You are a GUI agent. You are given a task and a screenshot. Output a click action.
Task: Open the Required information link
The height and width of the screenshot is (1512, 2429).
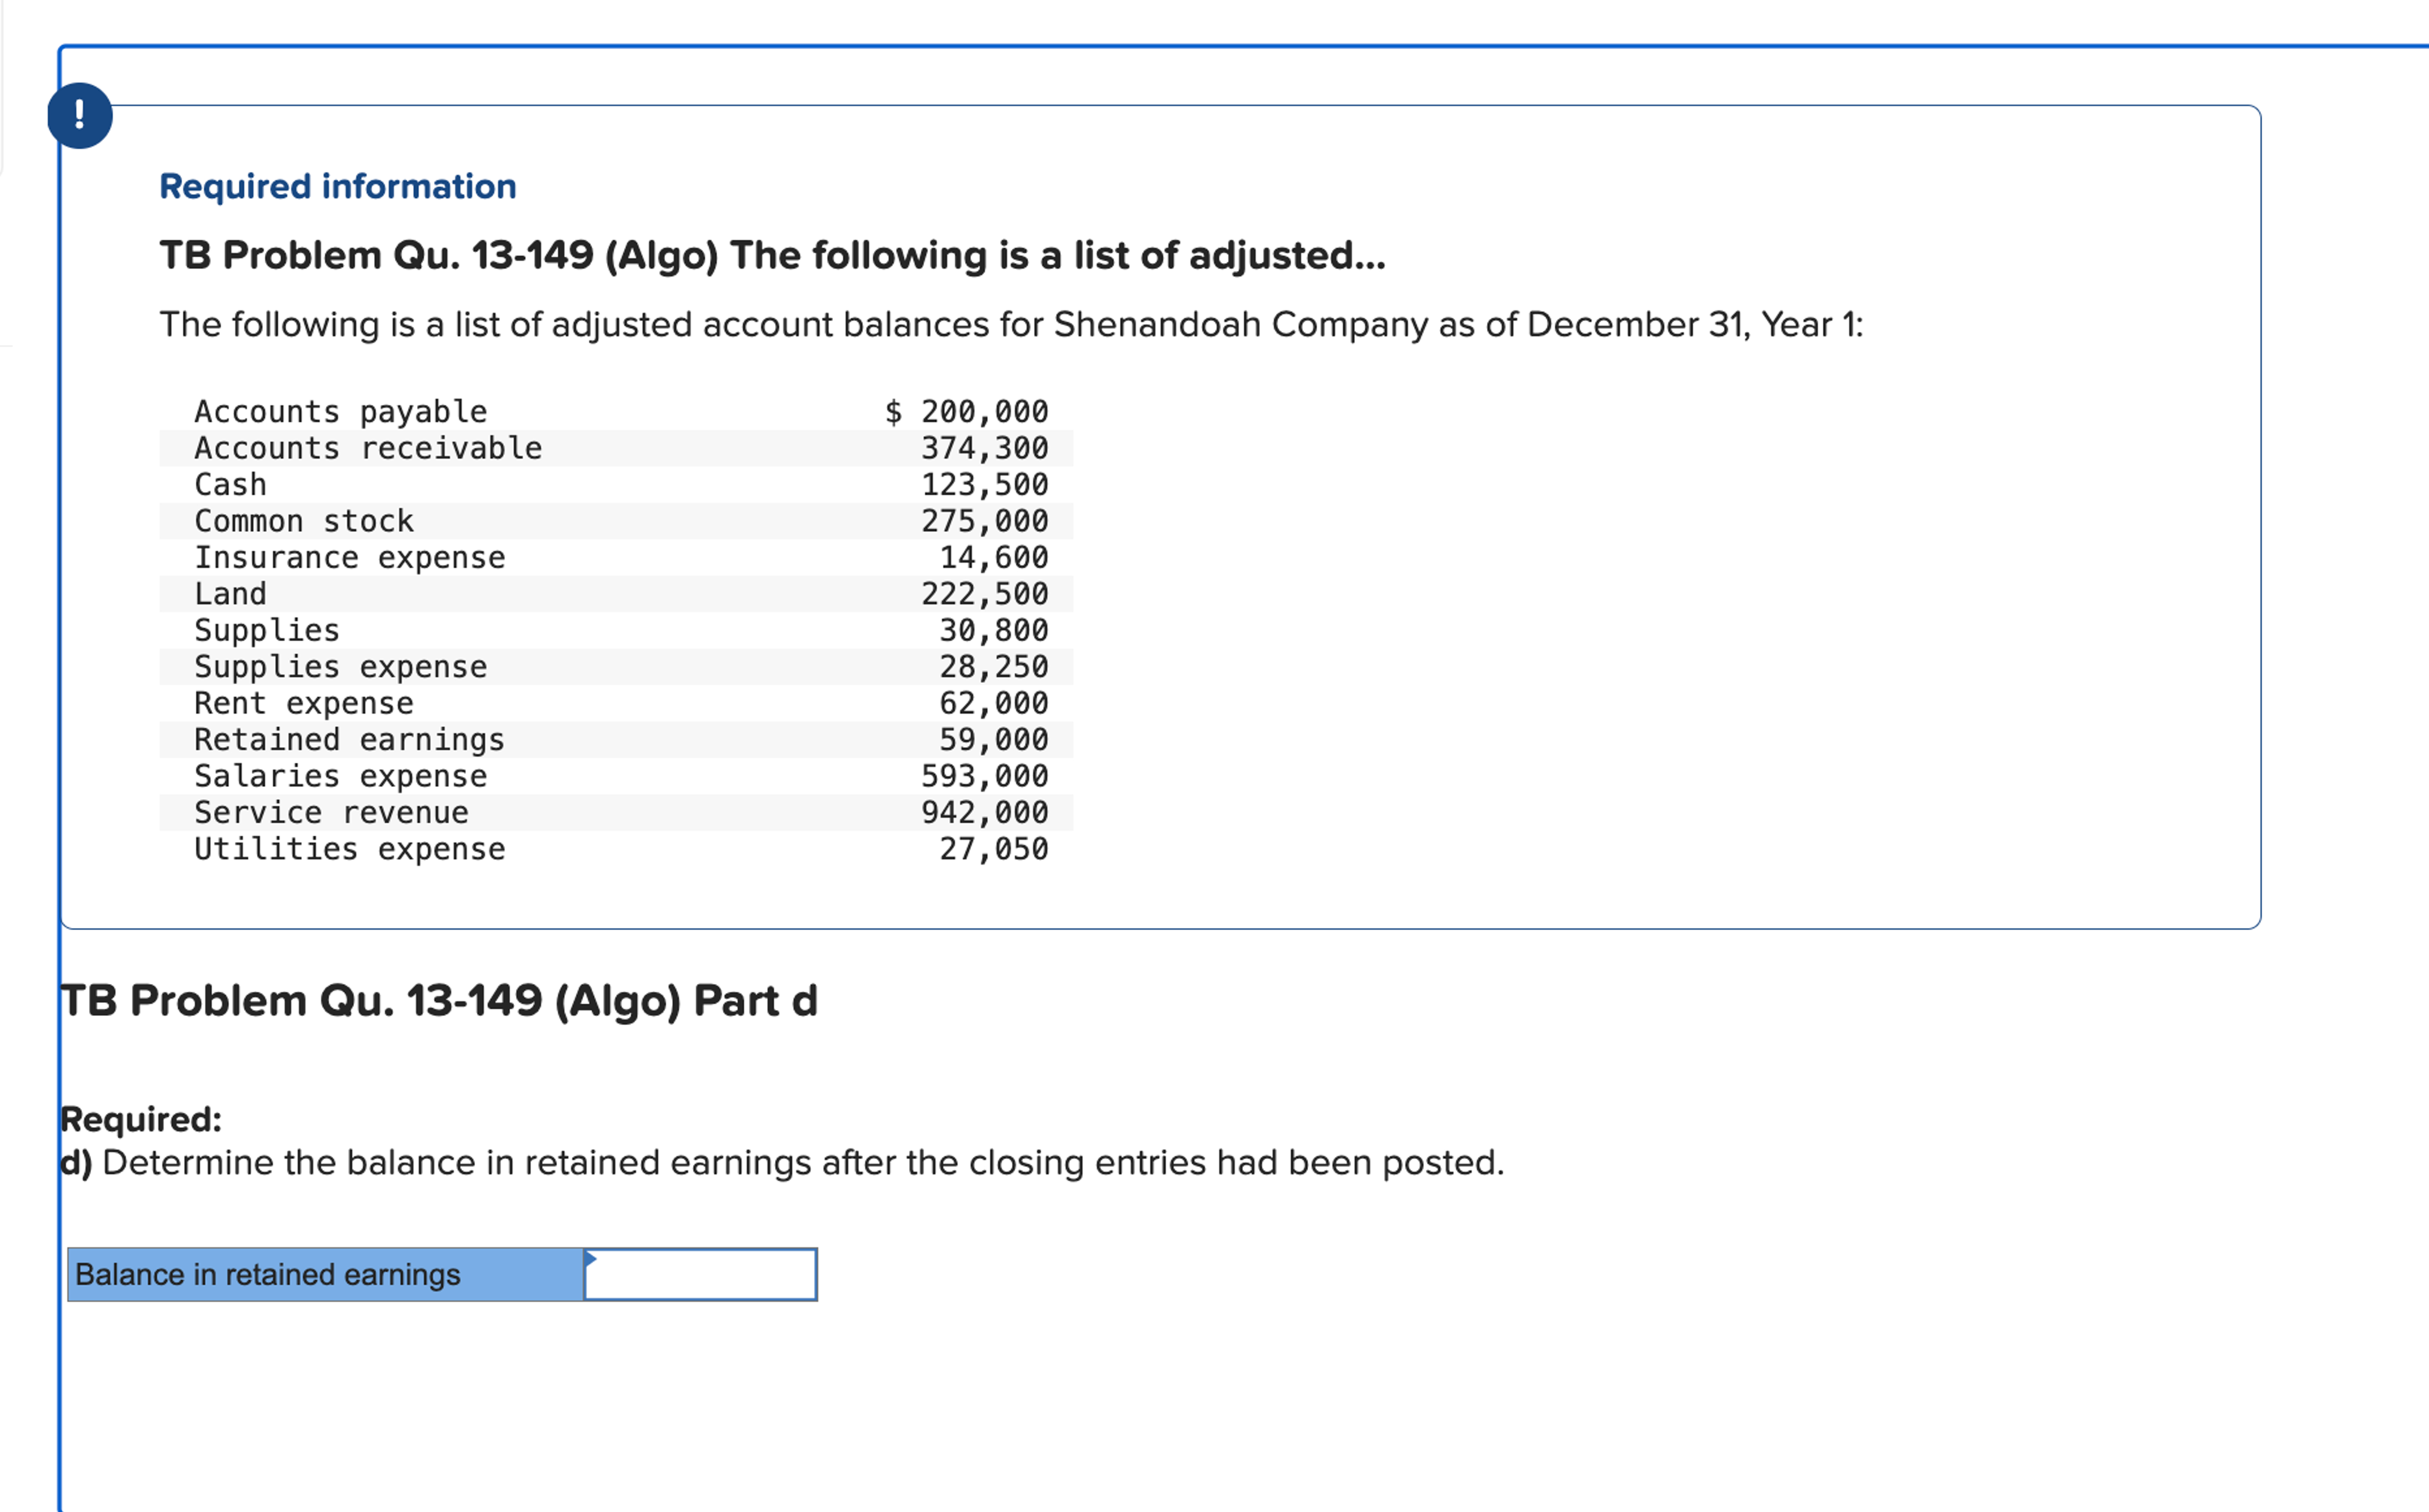pyautogui.click(x=338, y=185)
